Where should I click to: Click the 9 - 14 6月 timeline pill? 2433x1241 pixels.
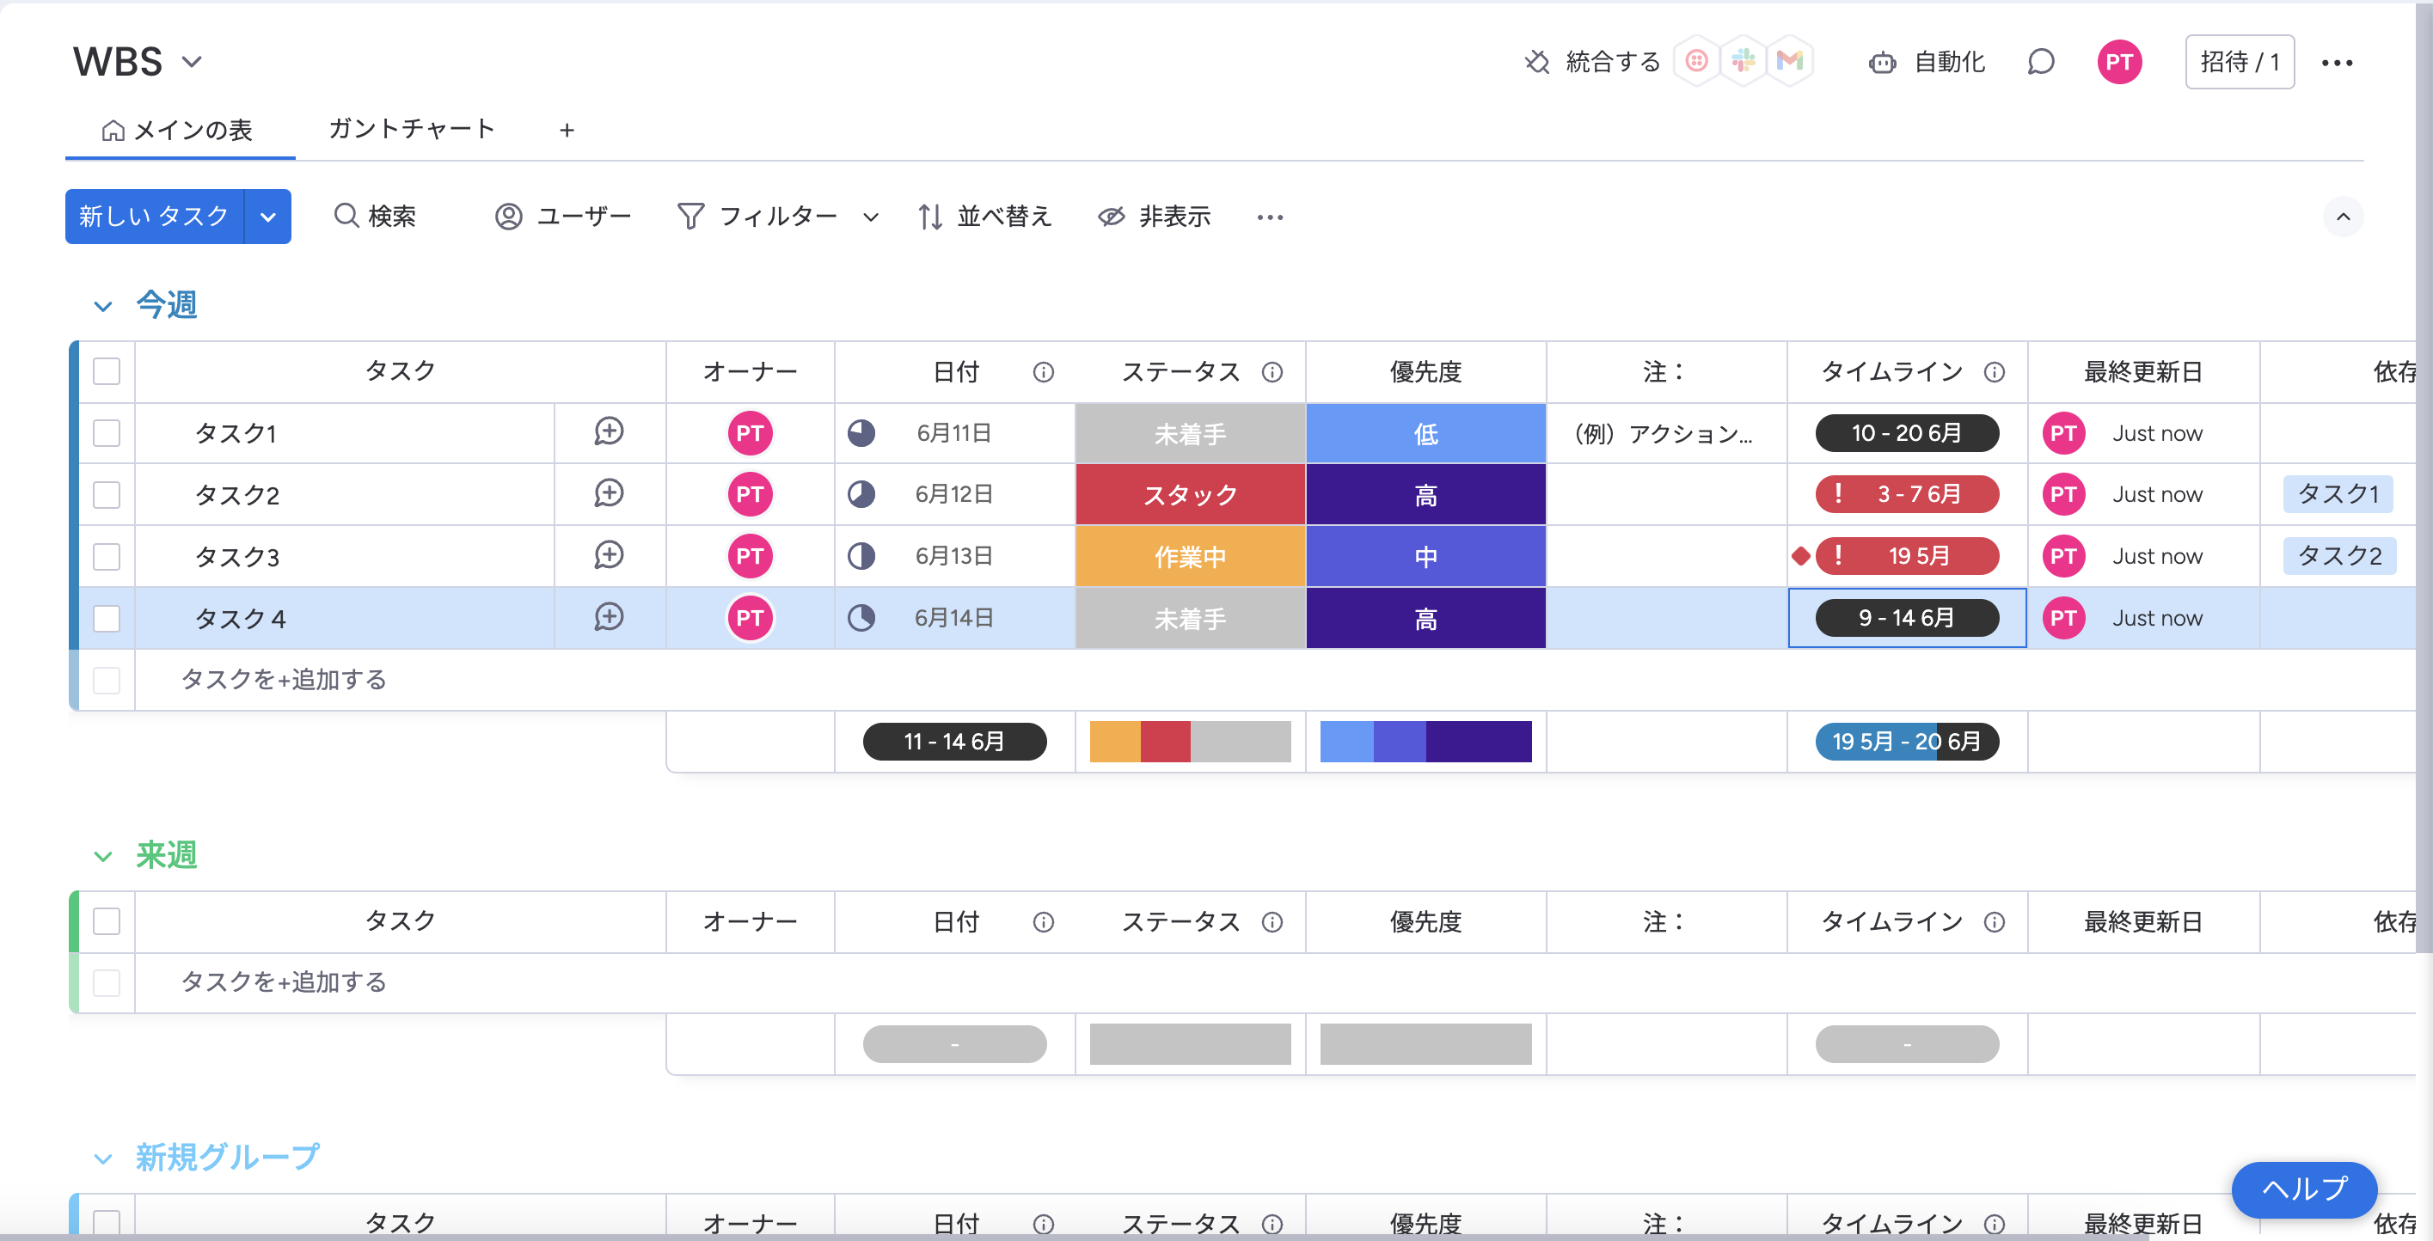(x=1906, y=618)
